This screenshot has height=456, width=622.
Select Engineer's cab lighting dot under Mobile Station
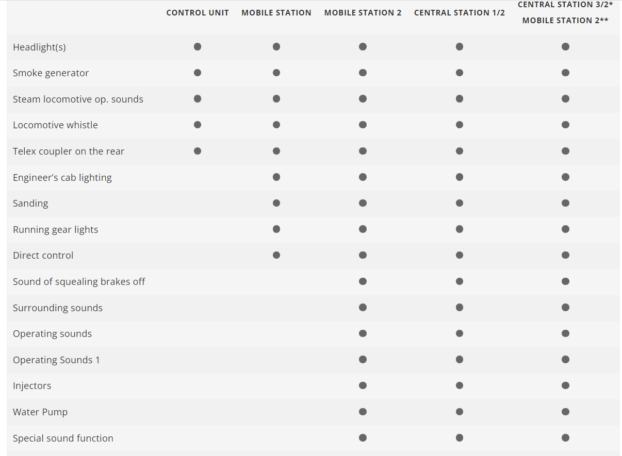[276, 177]
